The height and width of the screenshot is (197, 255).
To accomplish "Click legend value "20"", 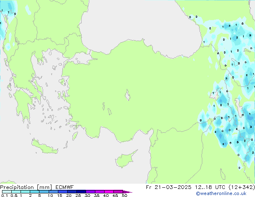I will pos(69,195).
